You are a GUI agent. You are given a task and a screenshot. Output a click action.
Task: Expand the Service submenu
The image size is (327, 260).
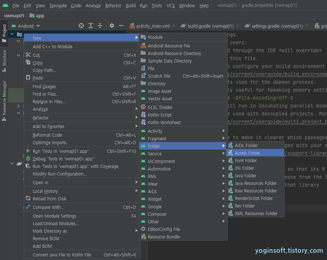(x=183, y=154)
